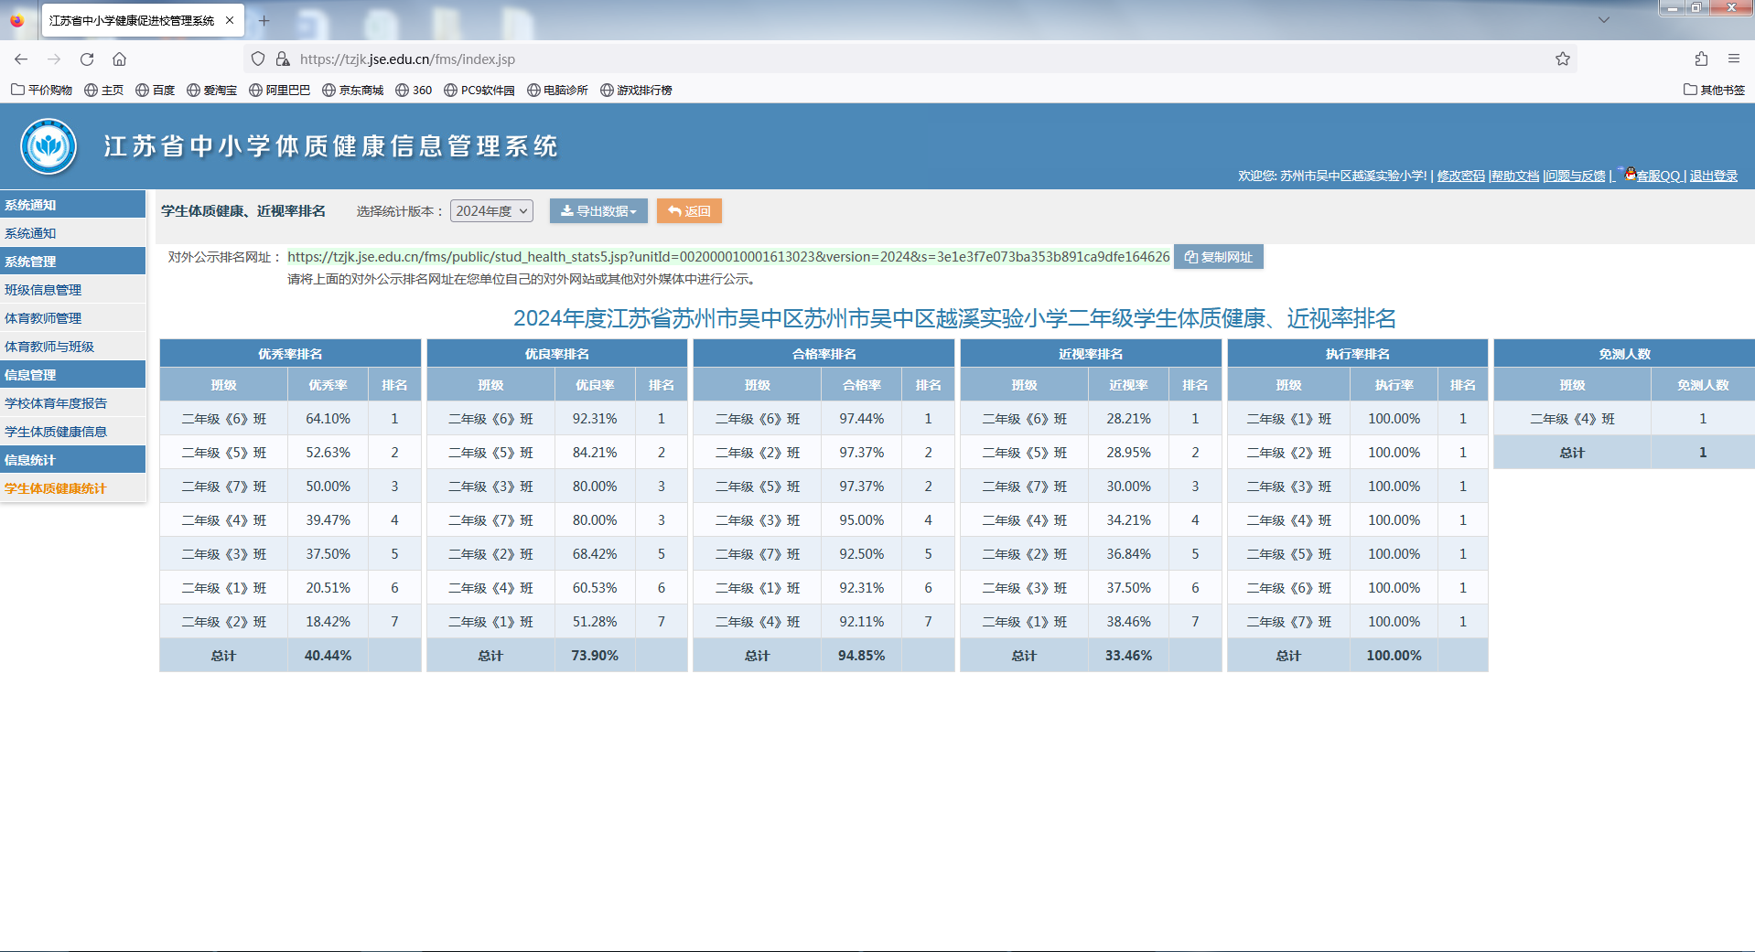Select the 系统管理 sidebar header
The height and width of the screenshot is (952, 1755).
point(72,262)
